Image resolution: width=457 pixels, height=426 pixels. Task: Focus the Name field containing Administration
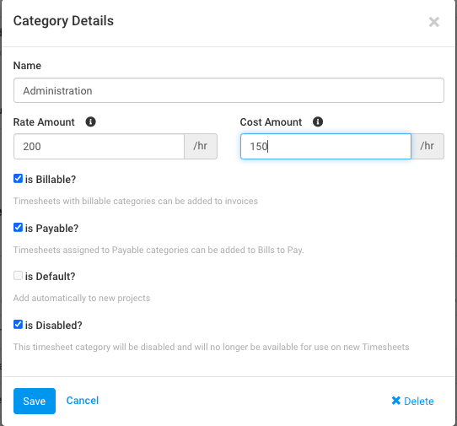pos(228,90)
